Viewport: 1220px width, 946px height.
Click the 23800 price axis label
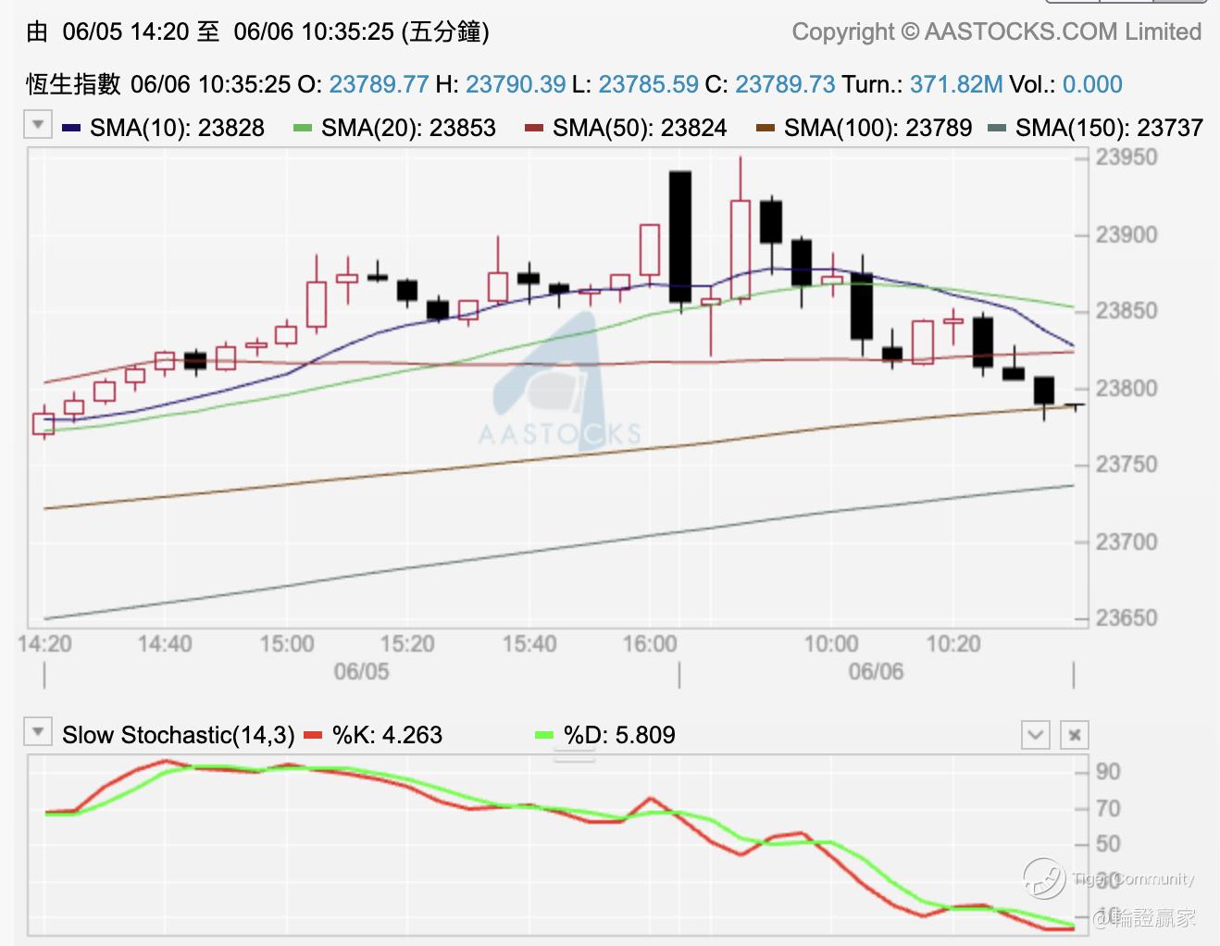tap(1126, 388)
